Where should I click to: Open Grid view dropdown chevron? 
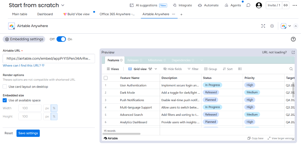(x=156, y=69)
